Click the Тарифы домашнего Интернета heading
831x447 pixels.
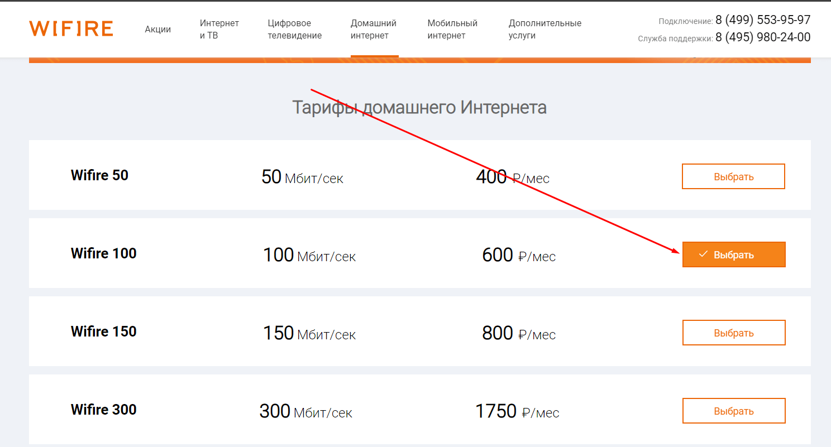click(419, 107)
